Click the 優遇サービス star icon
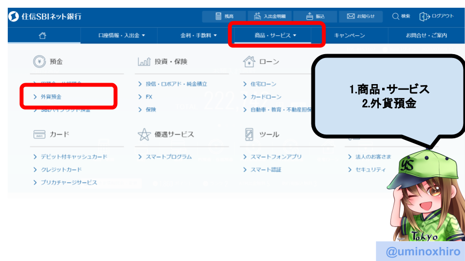 pos(144,134)
